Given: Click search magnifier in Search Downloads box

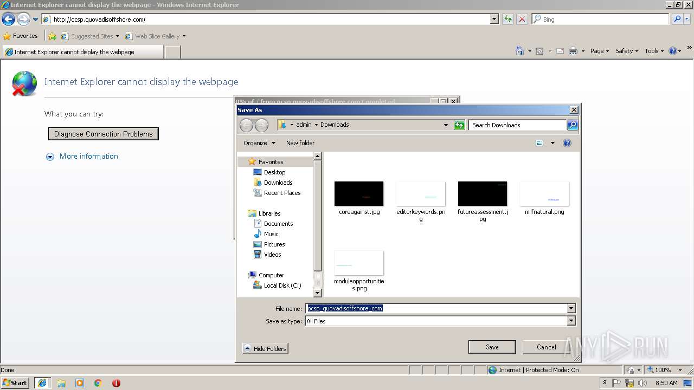Looking at the screenshot, I should 573,125.
